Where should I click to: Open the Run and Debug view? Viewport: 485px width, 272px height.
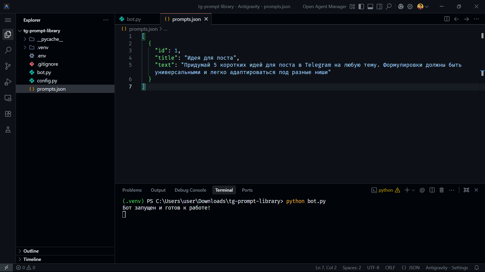point(8,82)
